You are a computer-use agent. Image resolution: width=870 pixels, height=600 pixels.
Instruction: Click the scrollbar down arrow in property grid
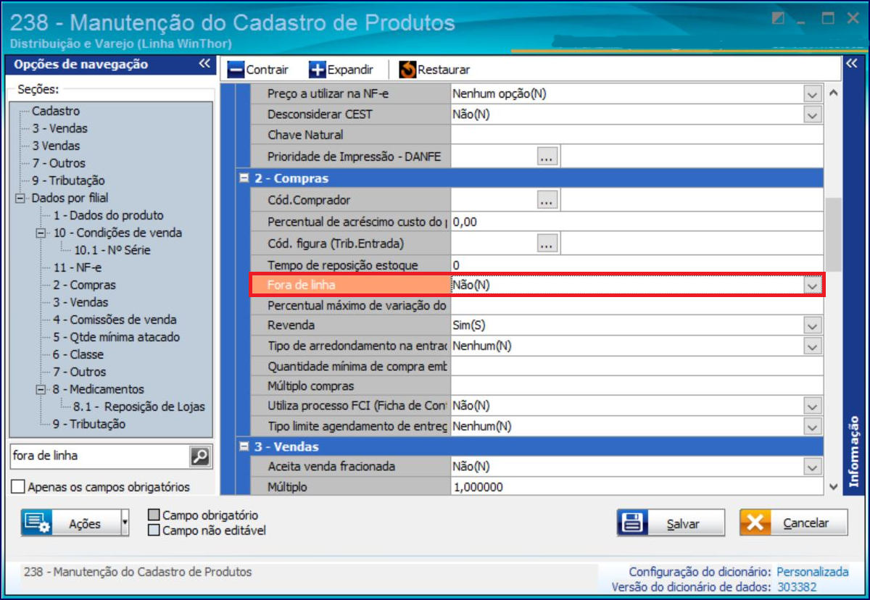click(833, 487)
